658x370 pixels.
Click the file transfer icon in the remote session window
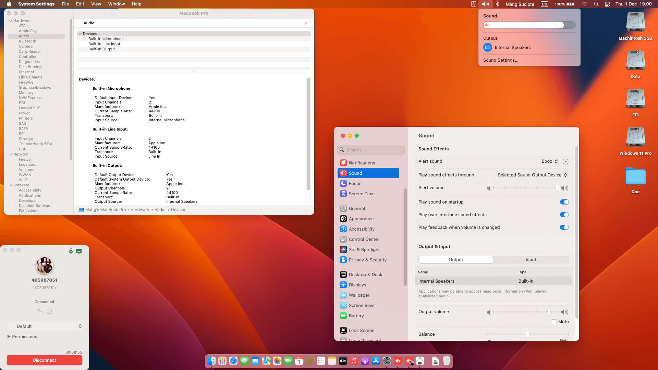[x=40, y=312]
